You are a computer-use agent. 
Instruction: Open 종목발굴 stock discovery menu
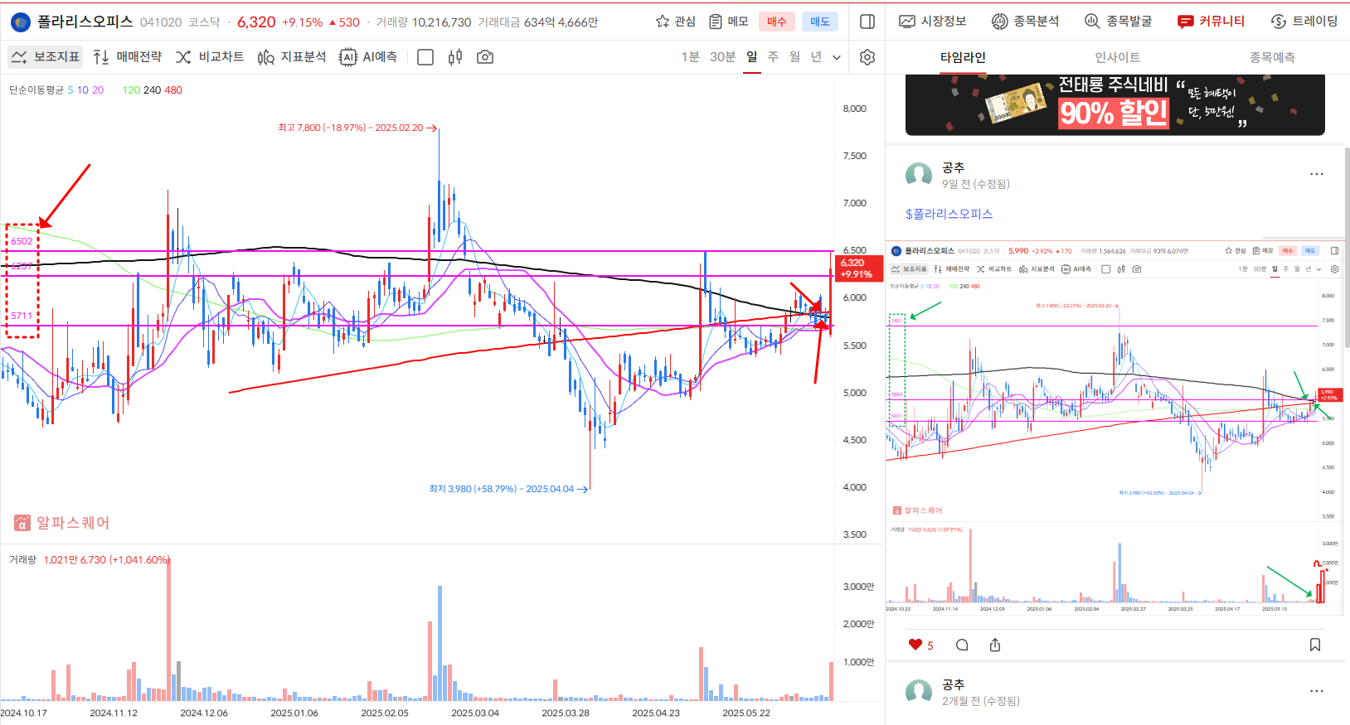(x=1119, y=22)
